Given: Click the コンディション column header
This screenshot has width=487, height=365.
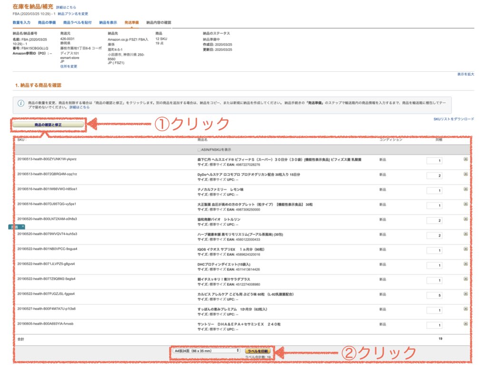Looking at the screenshot, I should tap(391, 140).
